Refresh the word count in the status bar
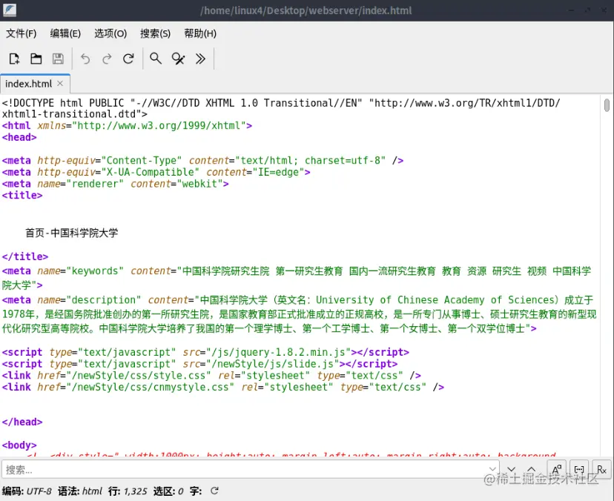This screenshot has width=614, height=501. pos(214,491)
